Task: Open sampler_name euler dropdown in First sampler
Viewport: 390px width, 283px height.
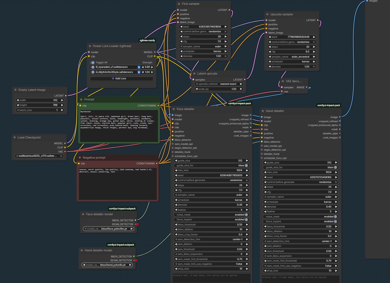Action: coord(204,46)
